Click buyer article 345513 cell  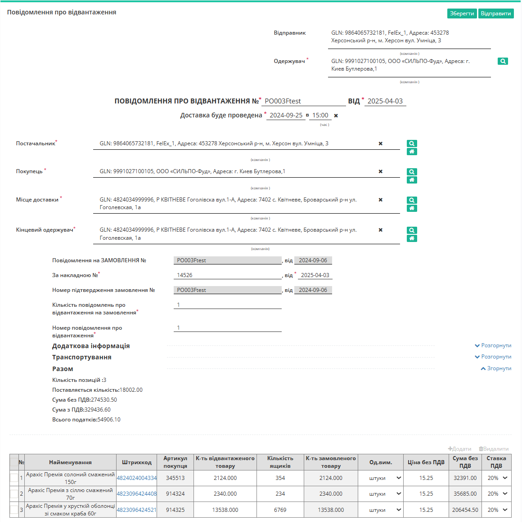click(x=175, y=478)
